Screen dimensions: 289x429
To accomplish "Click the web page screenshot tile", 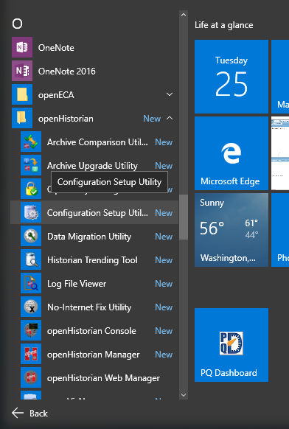I will [280, 153].
